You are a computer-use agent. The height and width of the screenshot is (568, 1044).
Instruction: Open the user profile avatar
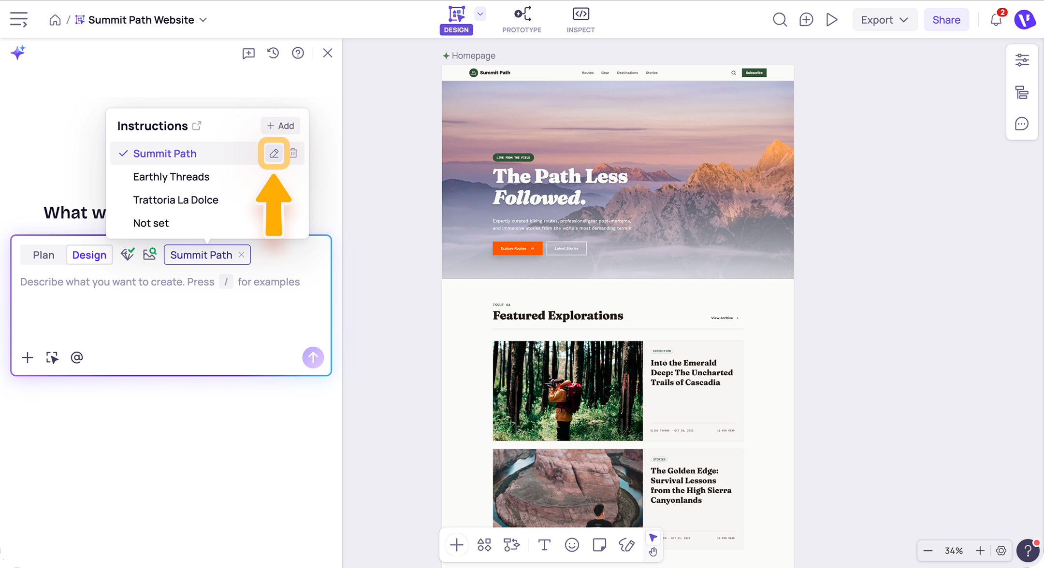tap(1025, 20)
